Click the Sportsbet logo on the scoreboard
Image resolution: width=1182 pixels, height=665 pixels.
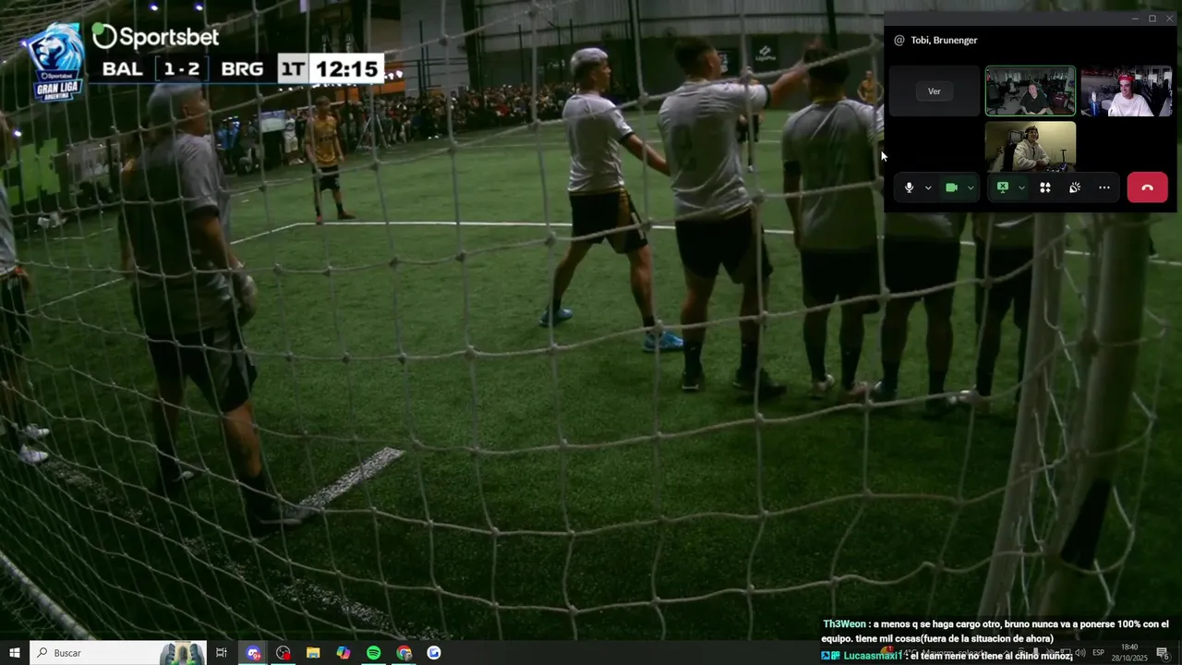(x=155, y=37)
